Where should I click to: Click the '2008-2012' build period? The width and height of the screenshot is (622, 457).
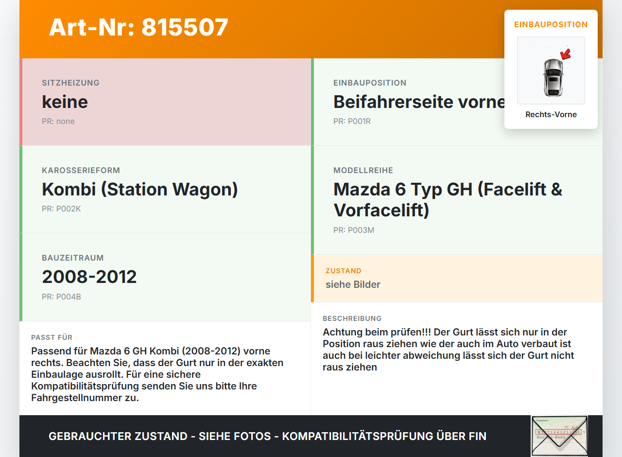(x=89, y=277)
